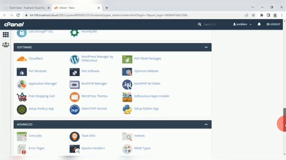Click the share page icon

coord(246,15)
